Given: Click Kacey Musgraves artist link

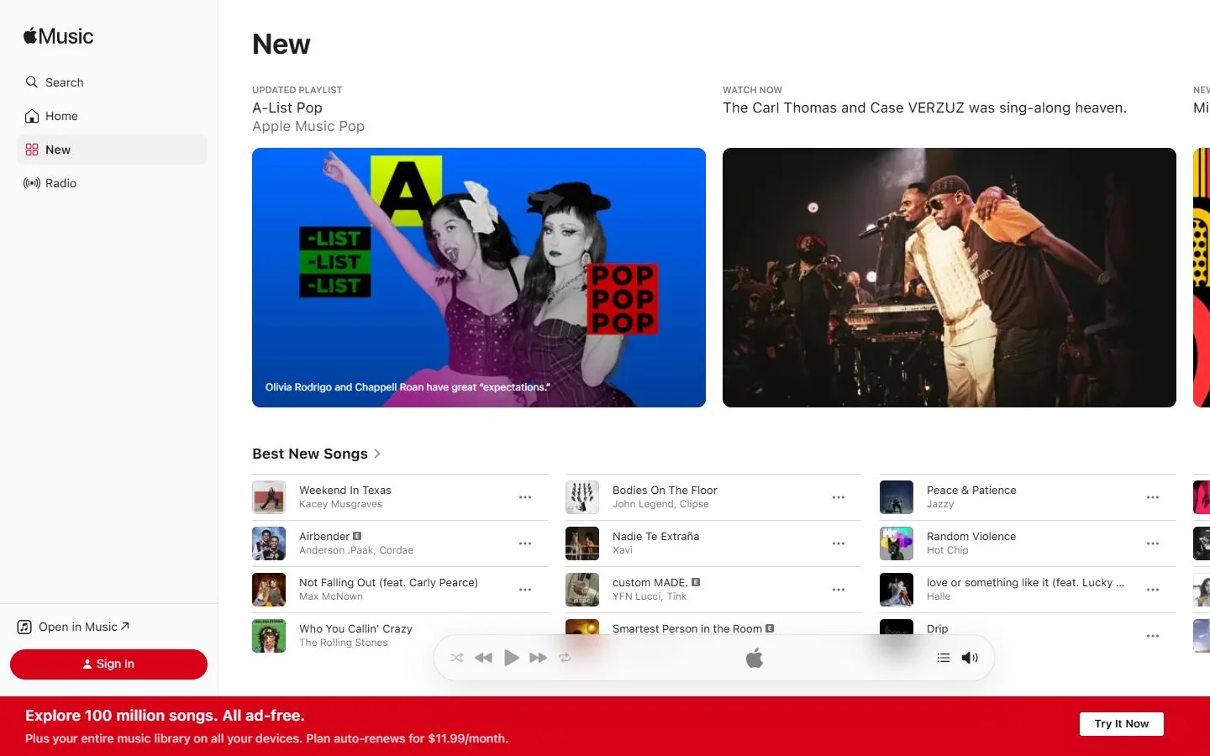Looking at the screenshot, I should pyautogui.click(x=340, y=504).
